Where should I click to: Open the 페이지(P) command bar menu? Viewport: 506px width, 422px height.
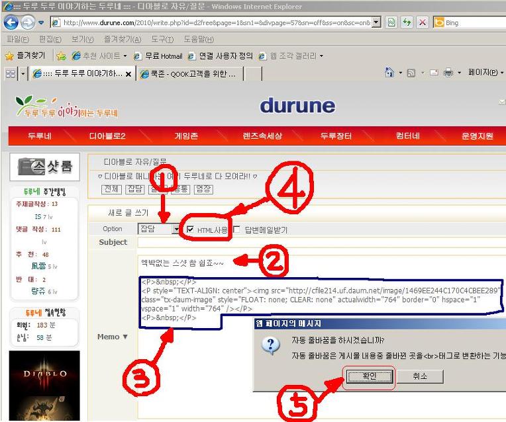(485, 72)
